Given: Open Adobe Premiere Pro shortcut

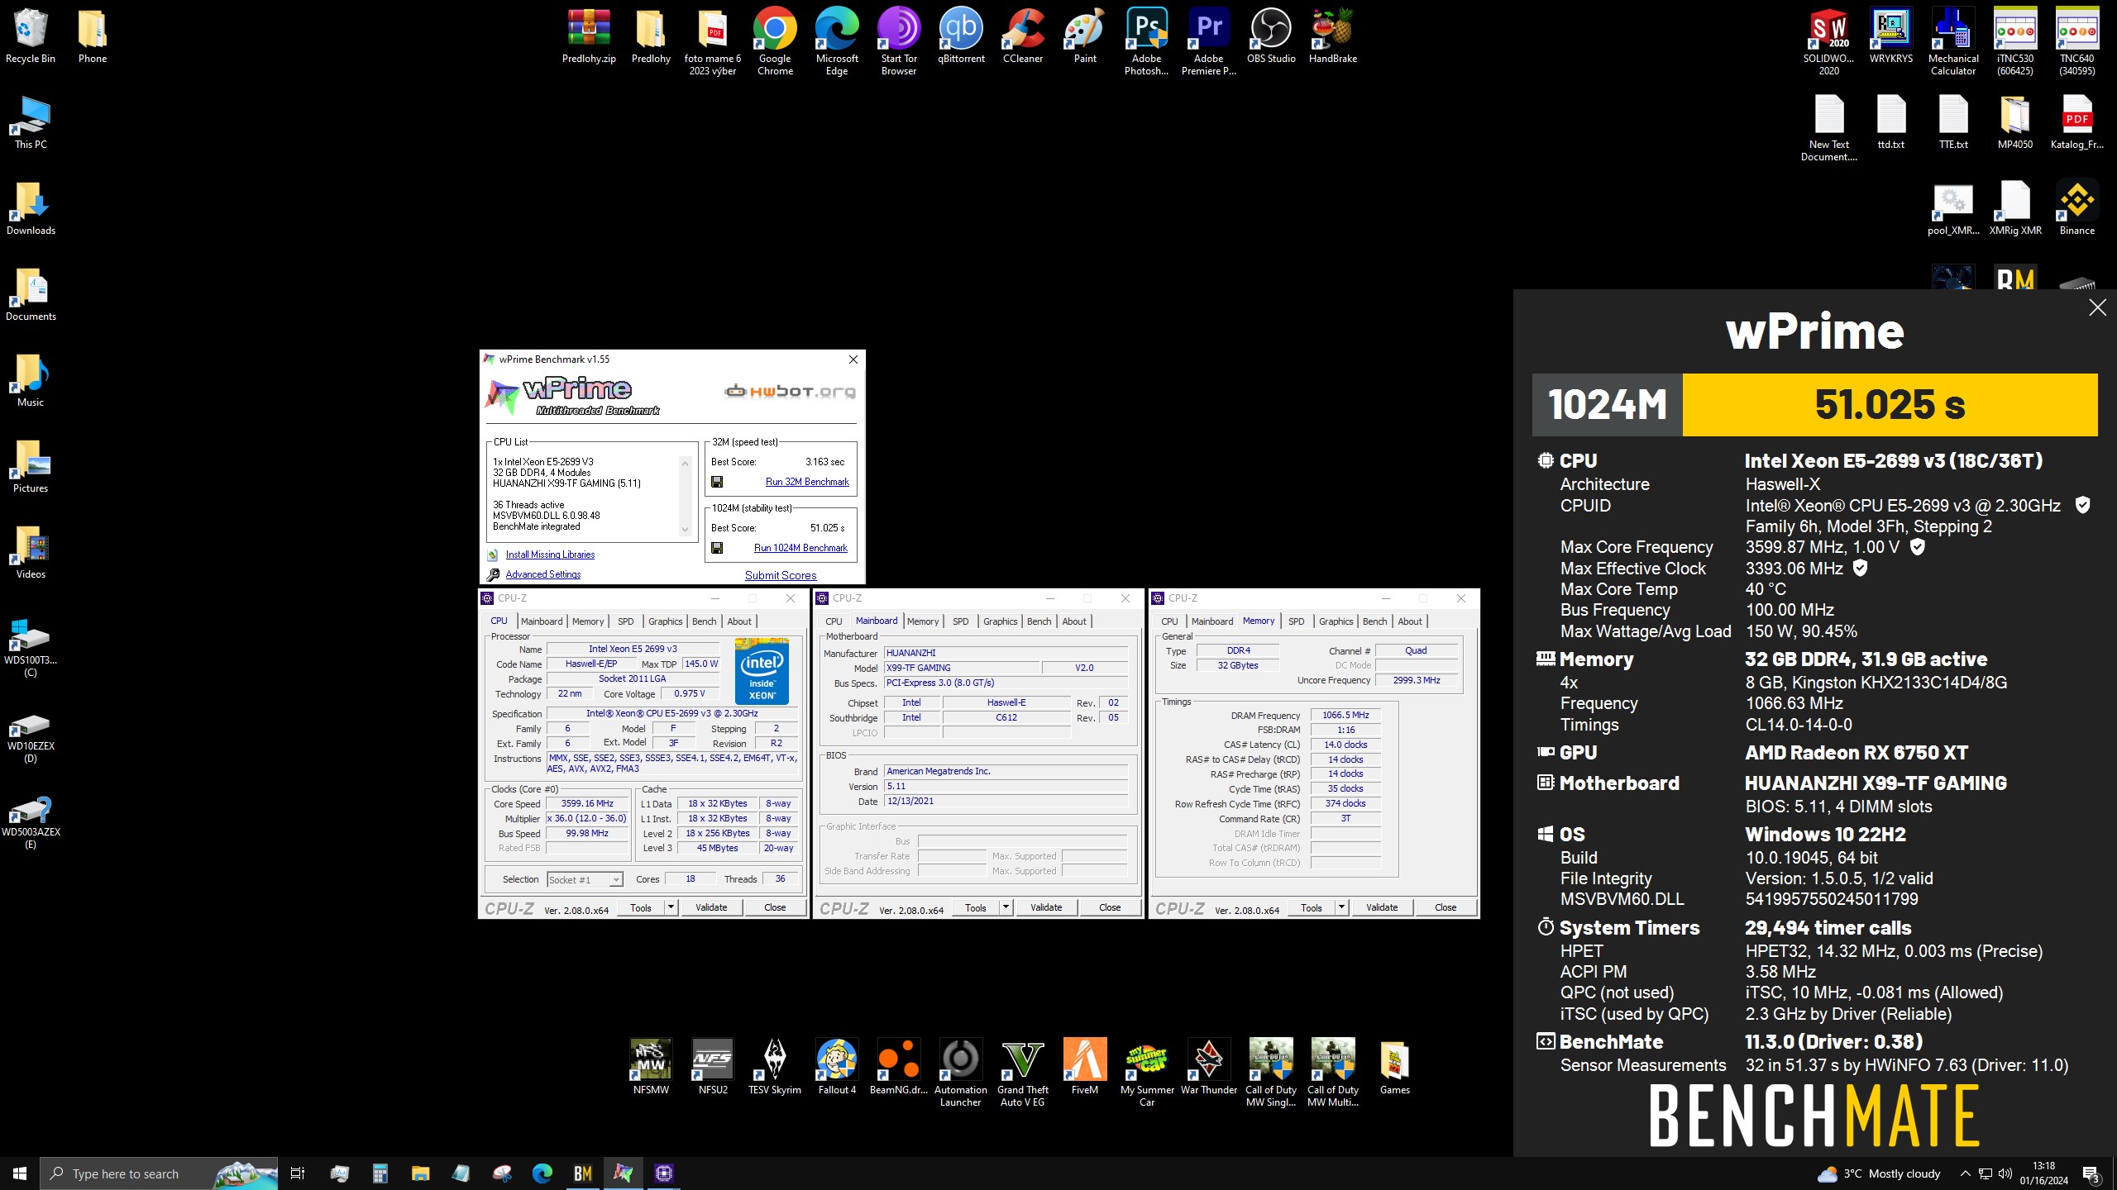Looking at the screenshot, I should pos(1209,41).
